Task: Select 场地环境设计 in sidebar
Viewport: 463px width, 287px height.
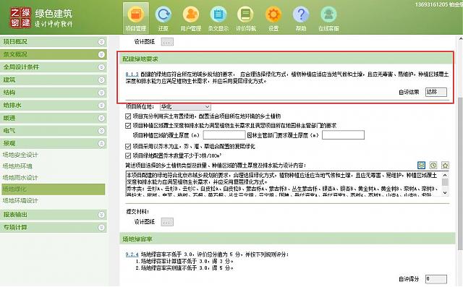Action: click(20, 201)
